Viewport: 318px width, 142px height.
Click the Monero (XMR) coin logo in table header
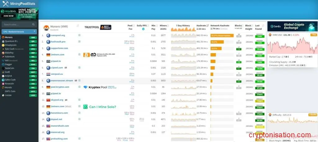click(x=47, y=28)
